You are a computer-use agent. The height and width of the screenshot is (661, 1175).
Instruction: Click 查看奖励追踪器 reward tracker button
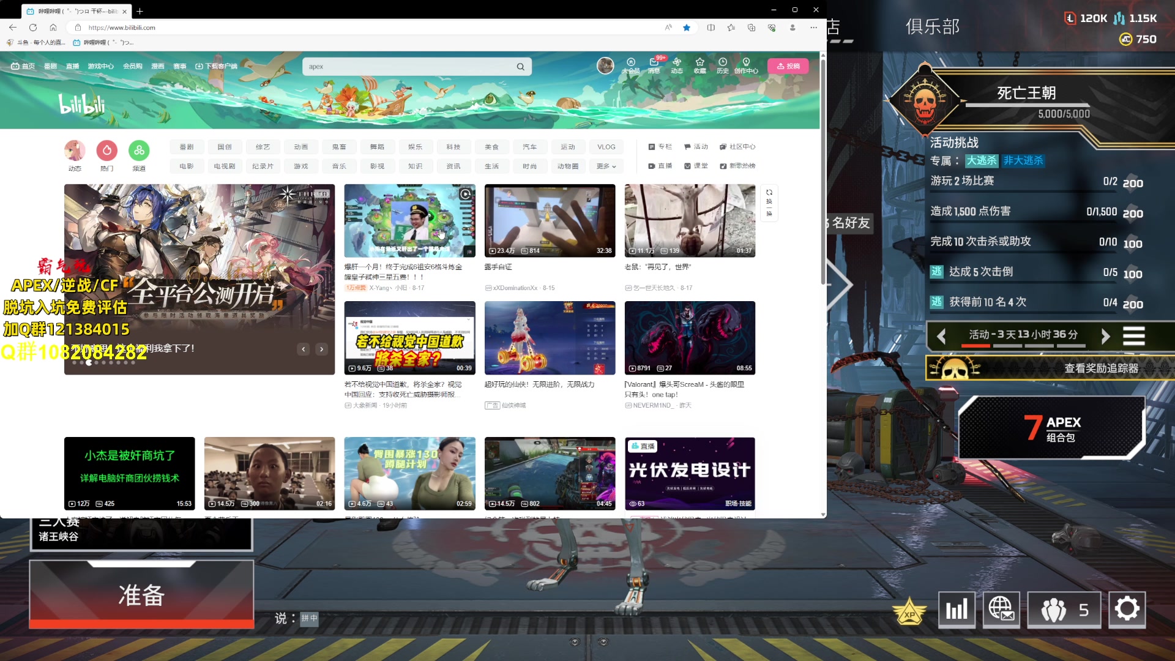pos(1050,368)
